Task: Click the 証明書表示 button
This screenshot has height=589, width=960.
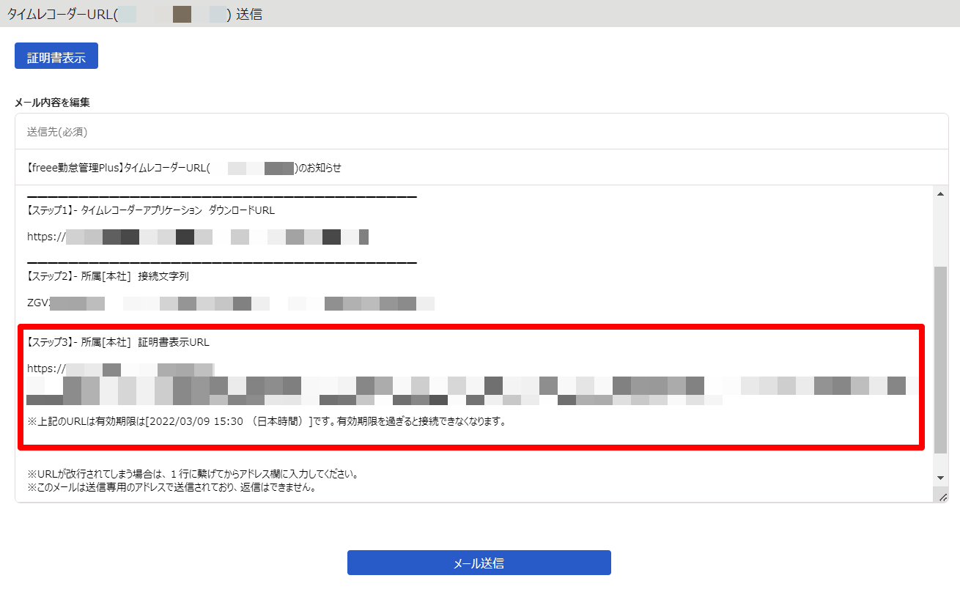Action: pos(56,56)
